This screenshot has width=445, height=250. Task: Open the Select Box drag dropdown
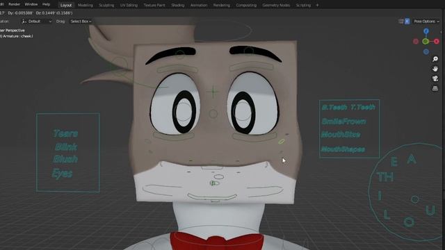[81, 22]
